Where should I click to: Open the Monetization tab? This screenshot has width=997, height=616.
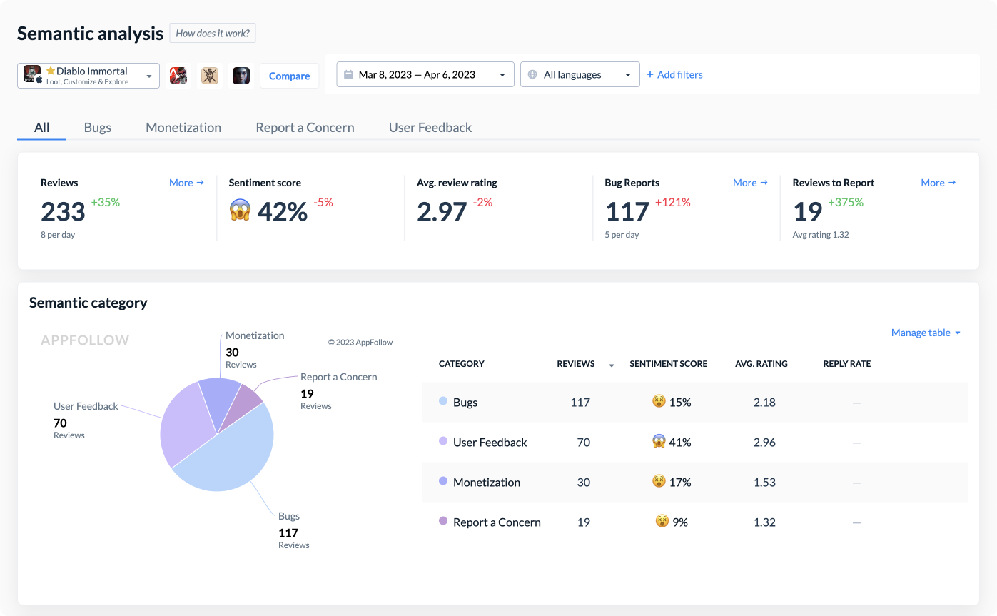183,127
